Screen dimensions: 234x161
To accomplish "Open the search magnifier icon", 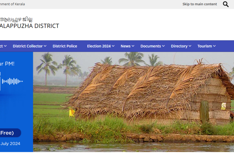I will 226,4.
